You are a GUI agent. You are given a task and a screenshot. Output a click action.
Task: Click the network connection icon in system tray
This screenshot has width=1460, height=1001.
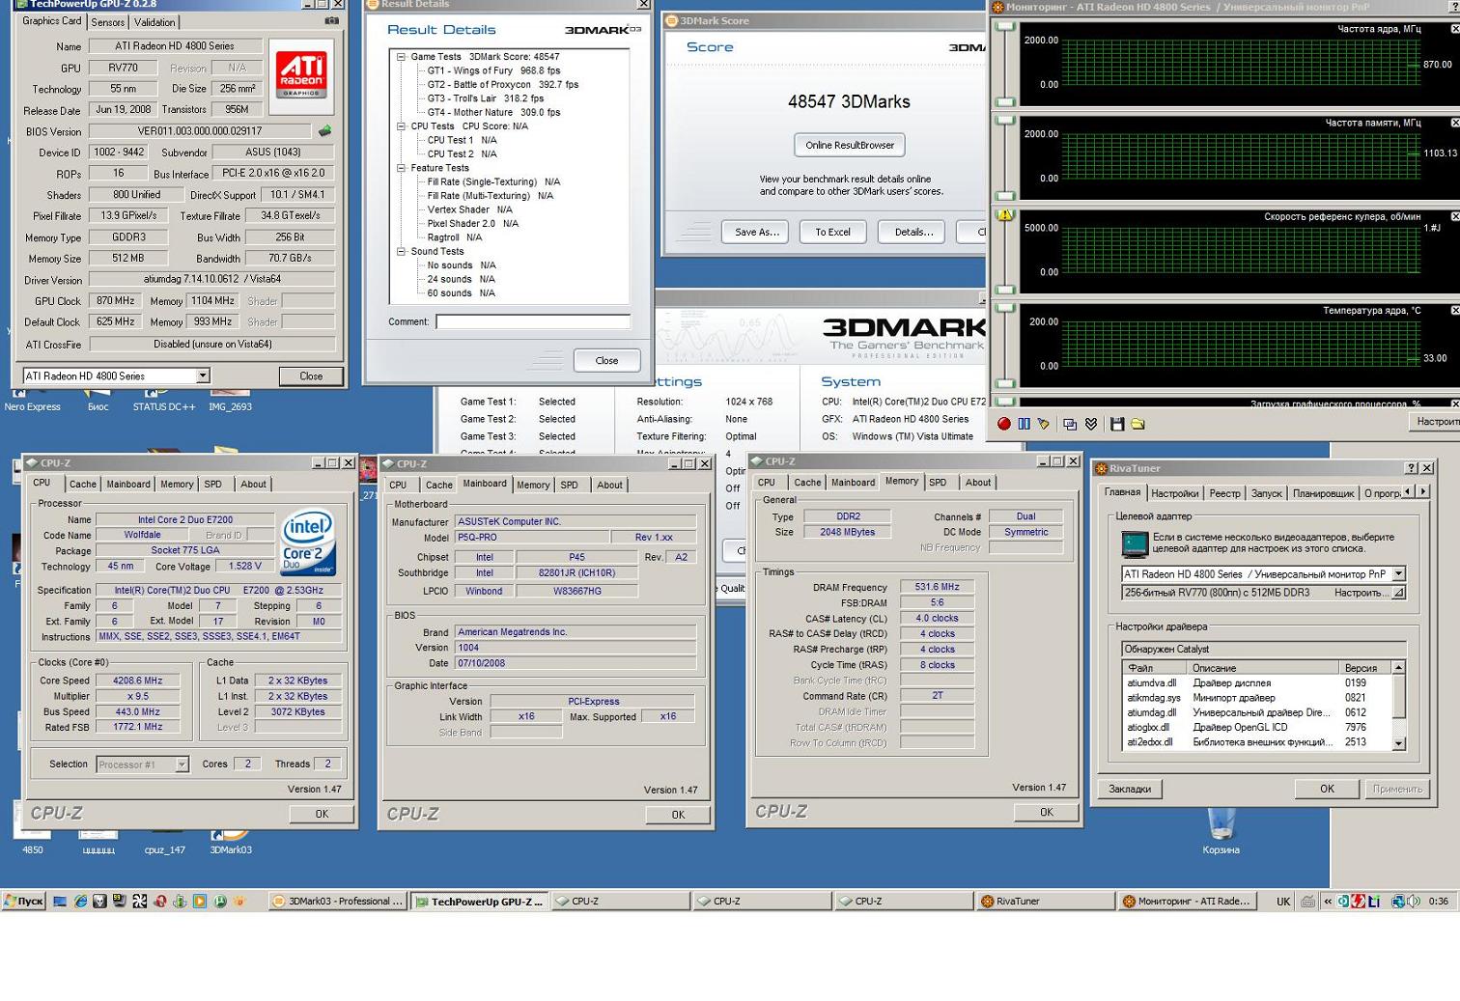point(1398,902)
